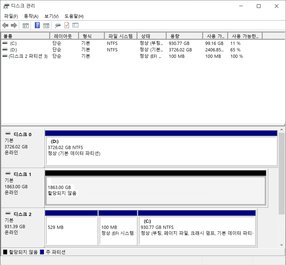Sort by the 파일 시스템 column header

(120, 36)
